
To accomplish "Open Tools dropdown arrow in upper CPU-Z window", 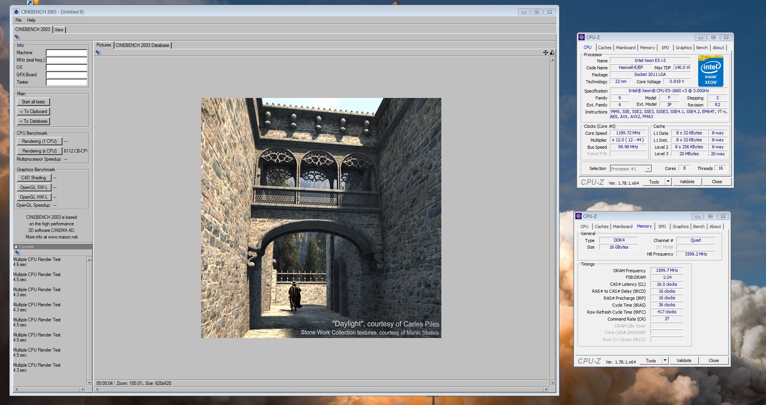I will pyautogui.click(x=668, y=182).
